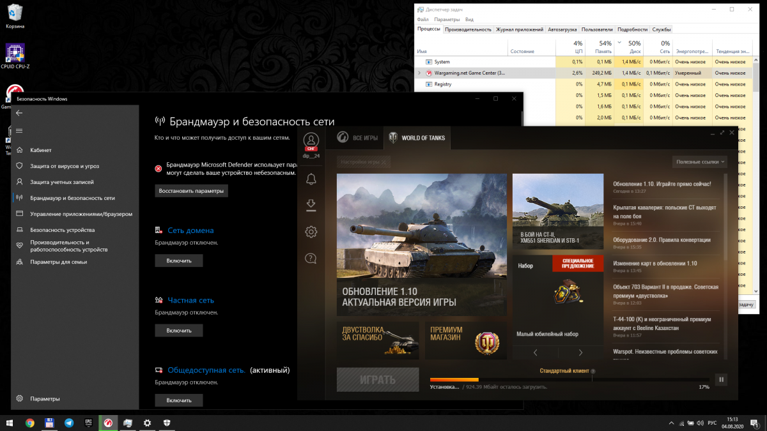The width and height of the screenshot is (767, 431).
Task: Click the dip__24 profile avatar
Action: [x=311, y=140]
